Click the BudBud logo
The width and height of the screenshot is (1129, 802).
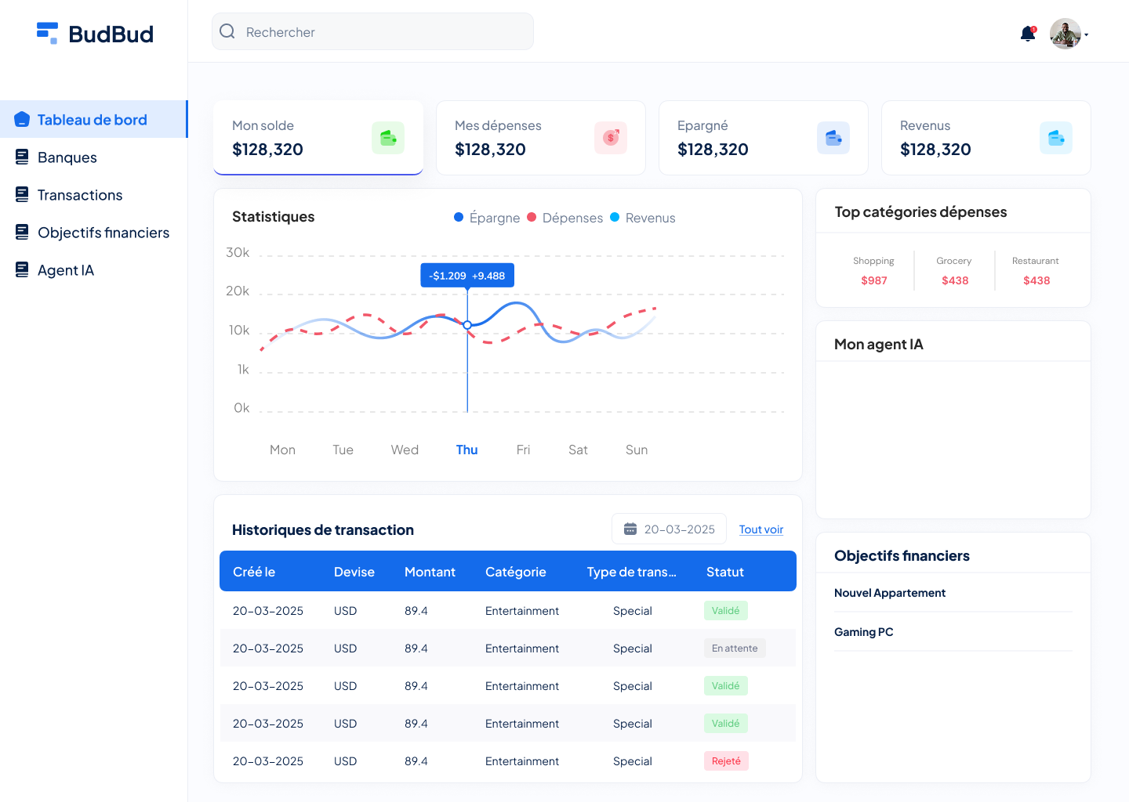click(x=95, y=34)
